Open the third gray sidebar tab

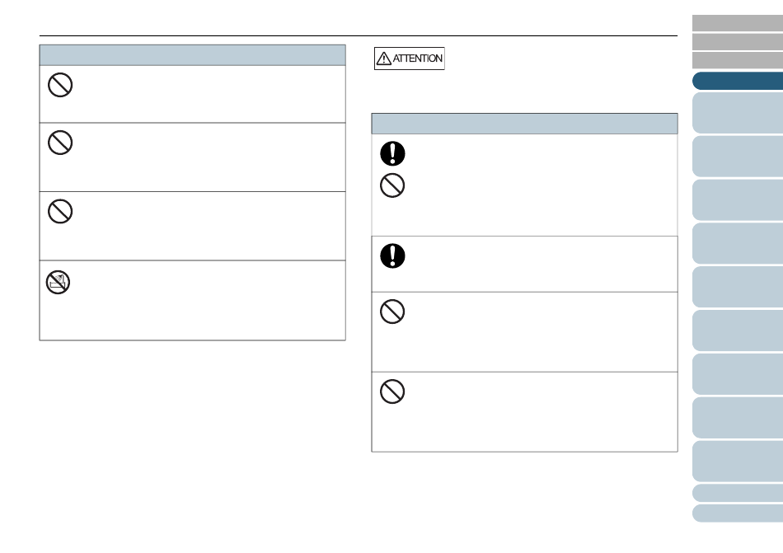(738, 60)
